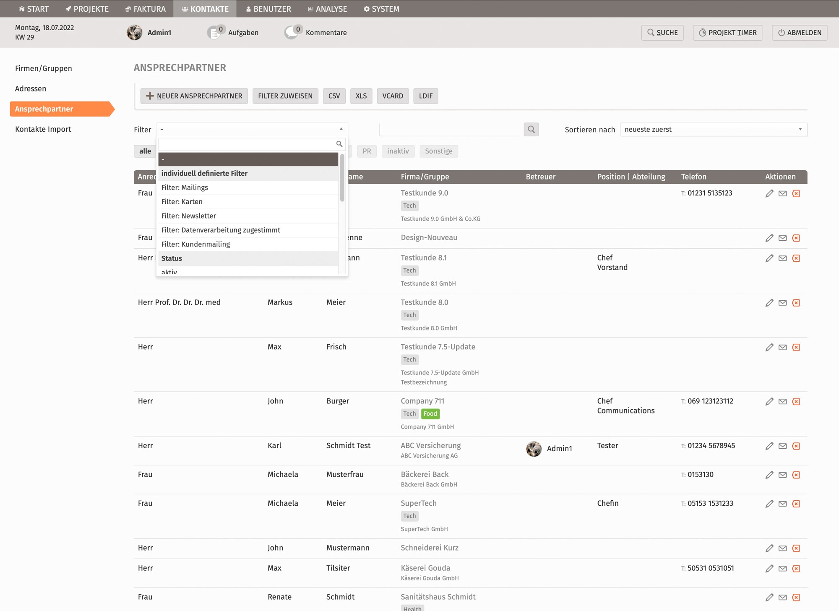
Task: Click the Neuer Ansprechpartner button
Action: [194, 96]
